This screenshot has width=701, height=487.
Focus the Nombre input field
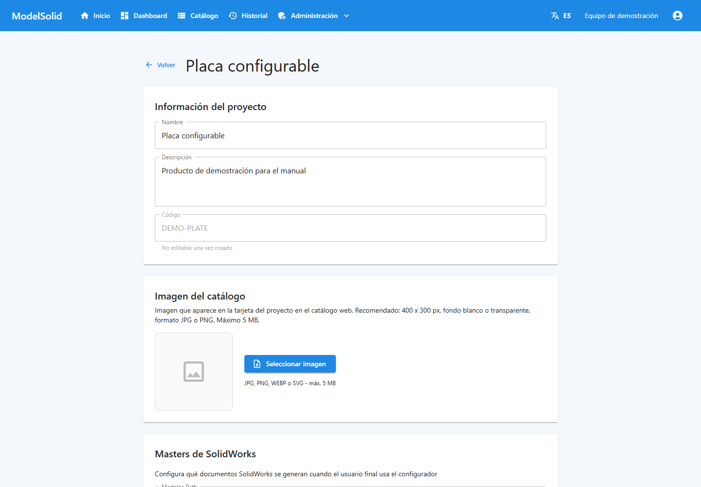[x=350, y=135]
